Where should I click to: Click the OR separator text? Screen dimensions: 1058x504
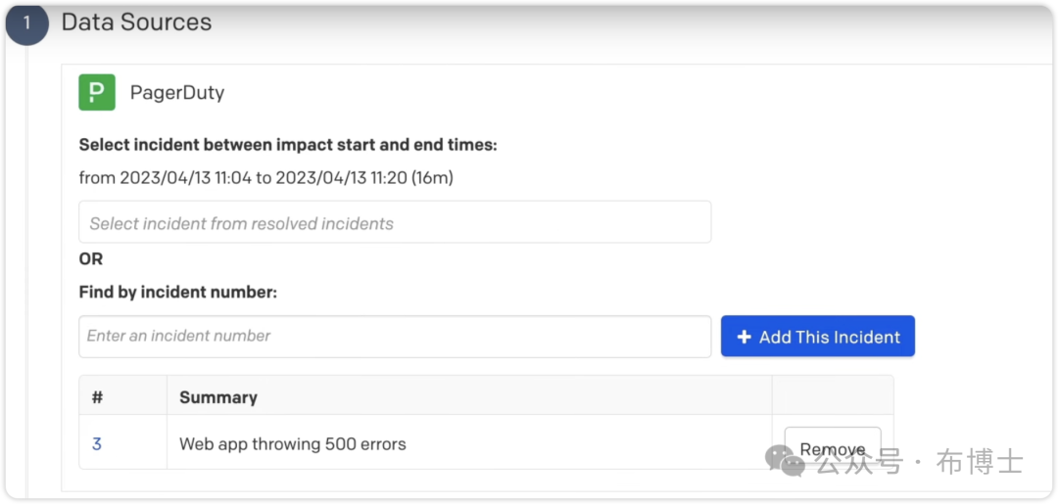91,259
